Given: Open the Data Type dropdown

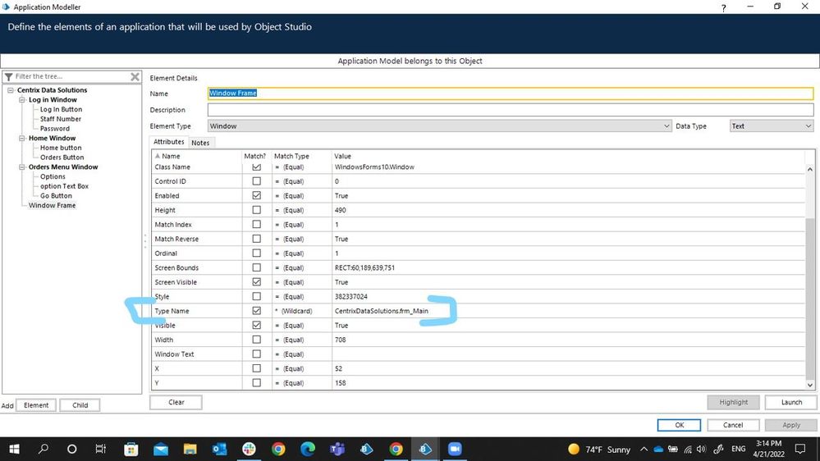Looking at the screenshot, I should (808, 126).
